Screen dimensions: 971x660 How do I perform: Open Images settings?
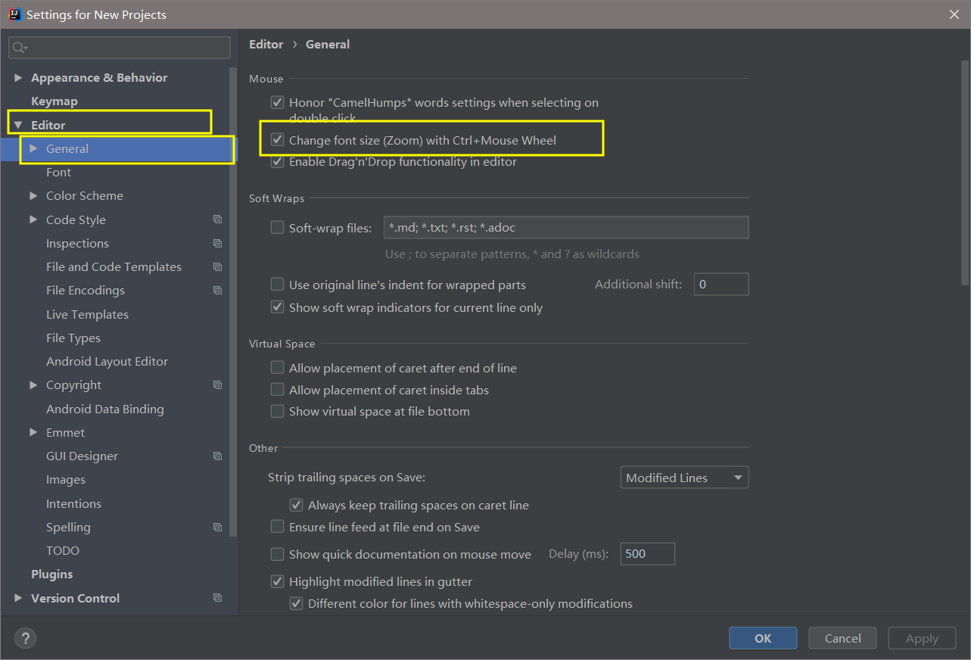click(66, 479)
